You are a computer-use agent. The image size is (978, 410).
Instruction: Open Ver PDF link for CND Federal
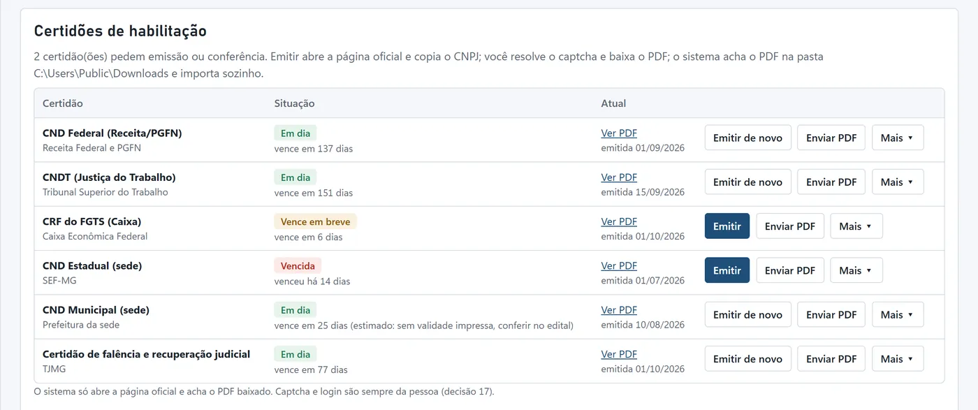619,133
